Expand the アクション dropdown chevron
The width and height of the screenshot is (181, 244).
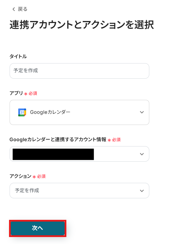click(x=142, y=191)
